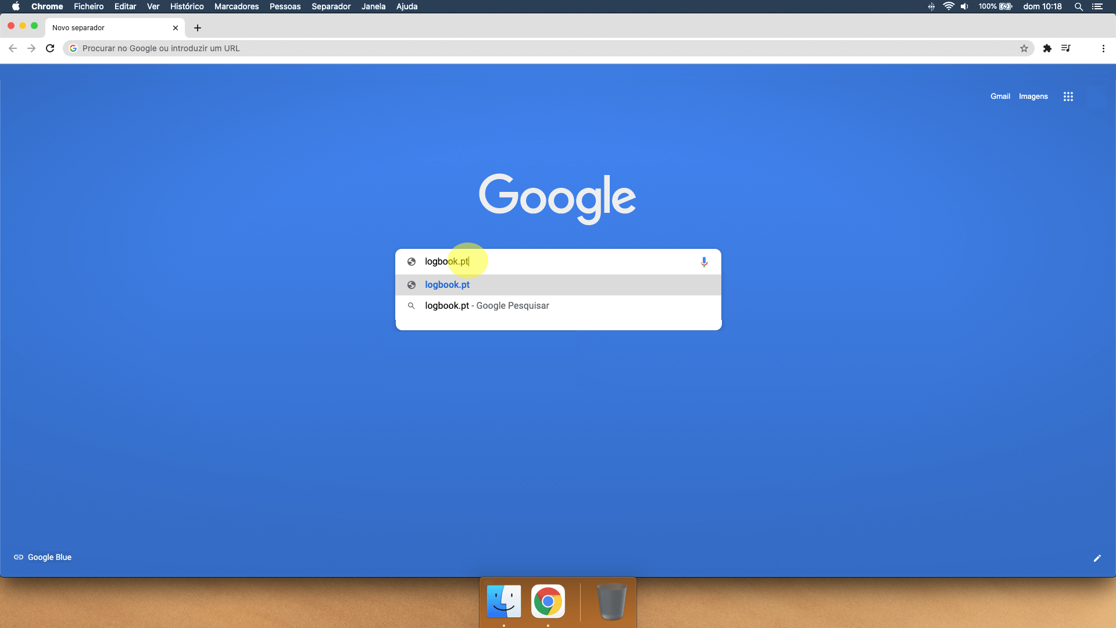Screen dimensions: 1116x628
Task: Click the crosshair-shaped status icon beside Wi-Fi
Action: [931, 6]
